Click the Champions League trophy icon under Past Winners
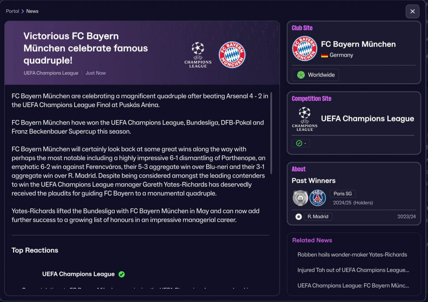The image size is (428, 302). [x=300, y=198]
